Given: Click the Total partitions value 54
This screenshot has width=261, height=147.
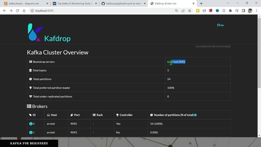Looking at the screenshot, I should [169, 79].
